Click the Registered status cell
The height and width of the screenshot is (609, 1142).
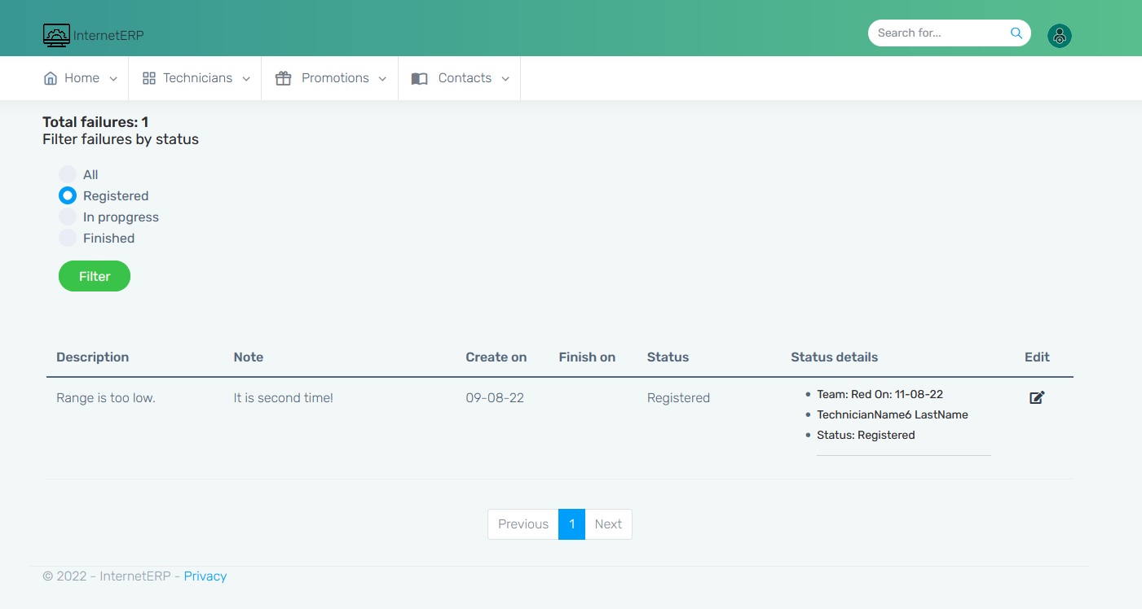pos(678,398)
